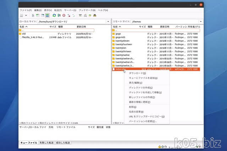Toggle the message log display
The width and height of the screenshot is (227, 151).
click(x=33, y=15)
